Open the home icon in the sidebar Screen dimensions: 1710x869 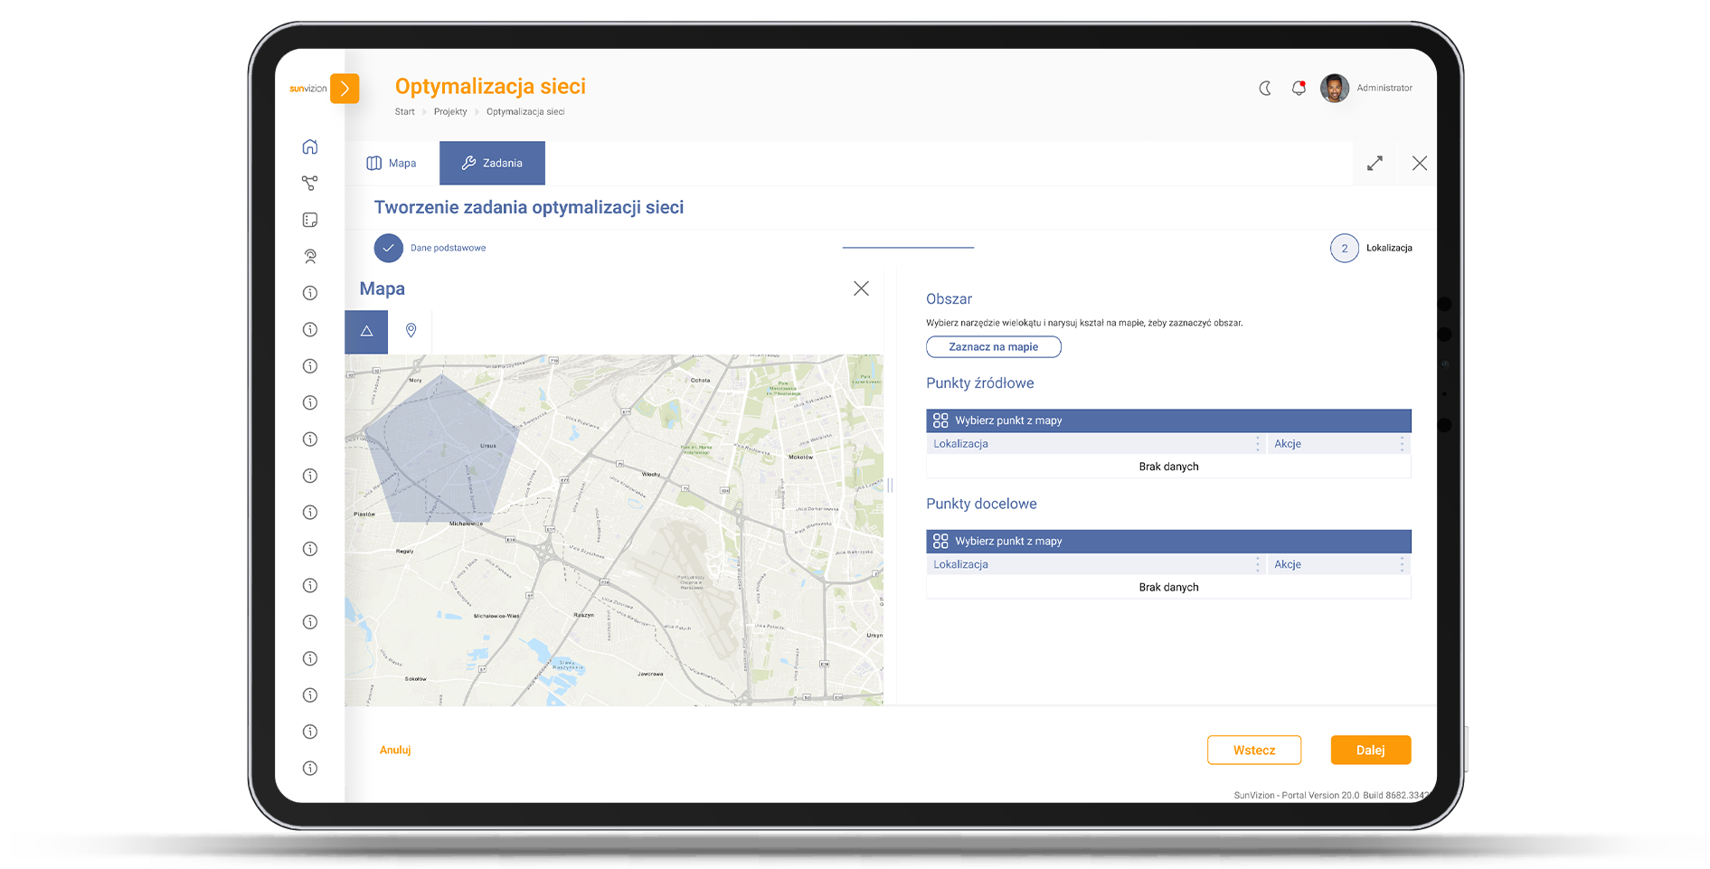(310, 146)
